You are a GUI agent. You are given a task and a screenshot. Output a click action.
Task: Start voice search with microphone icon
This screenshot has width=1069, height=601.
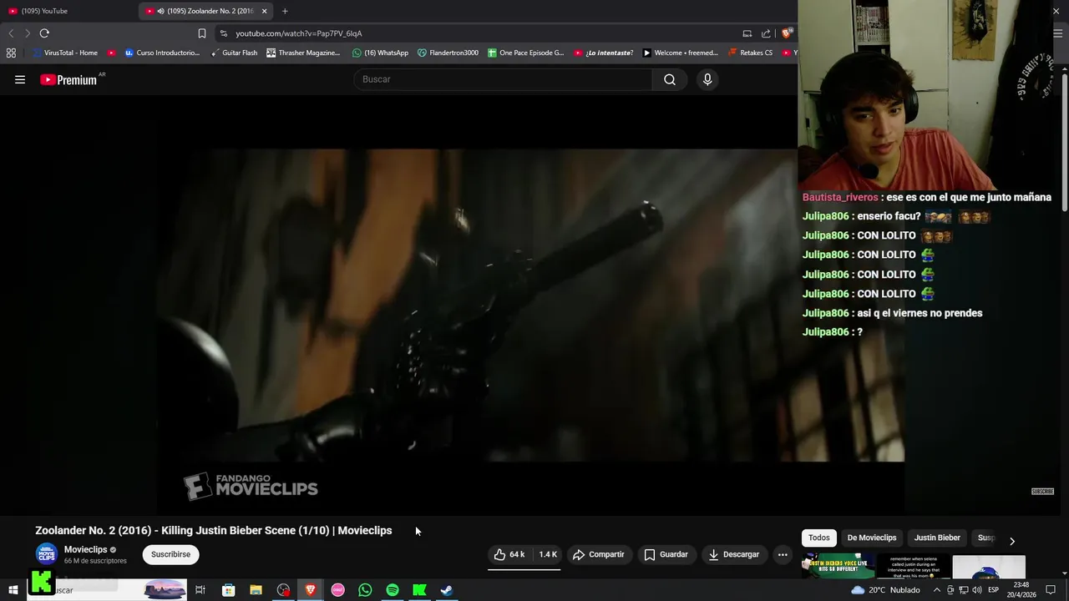(707, 79)
